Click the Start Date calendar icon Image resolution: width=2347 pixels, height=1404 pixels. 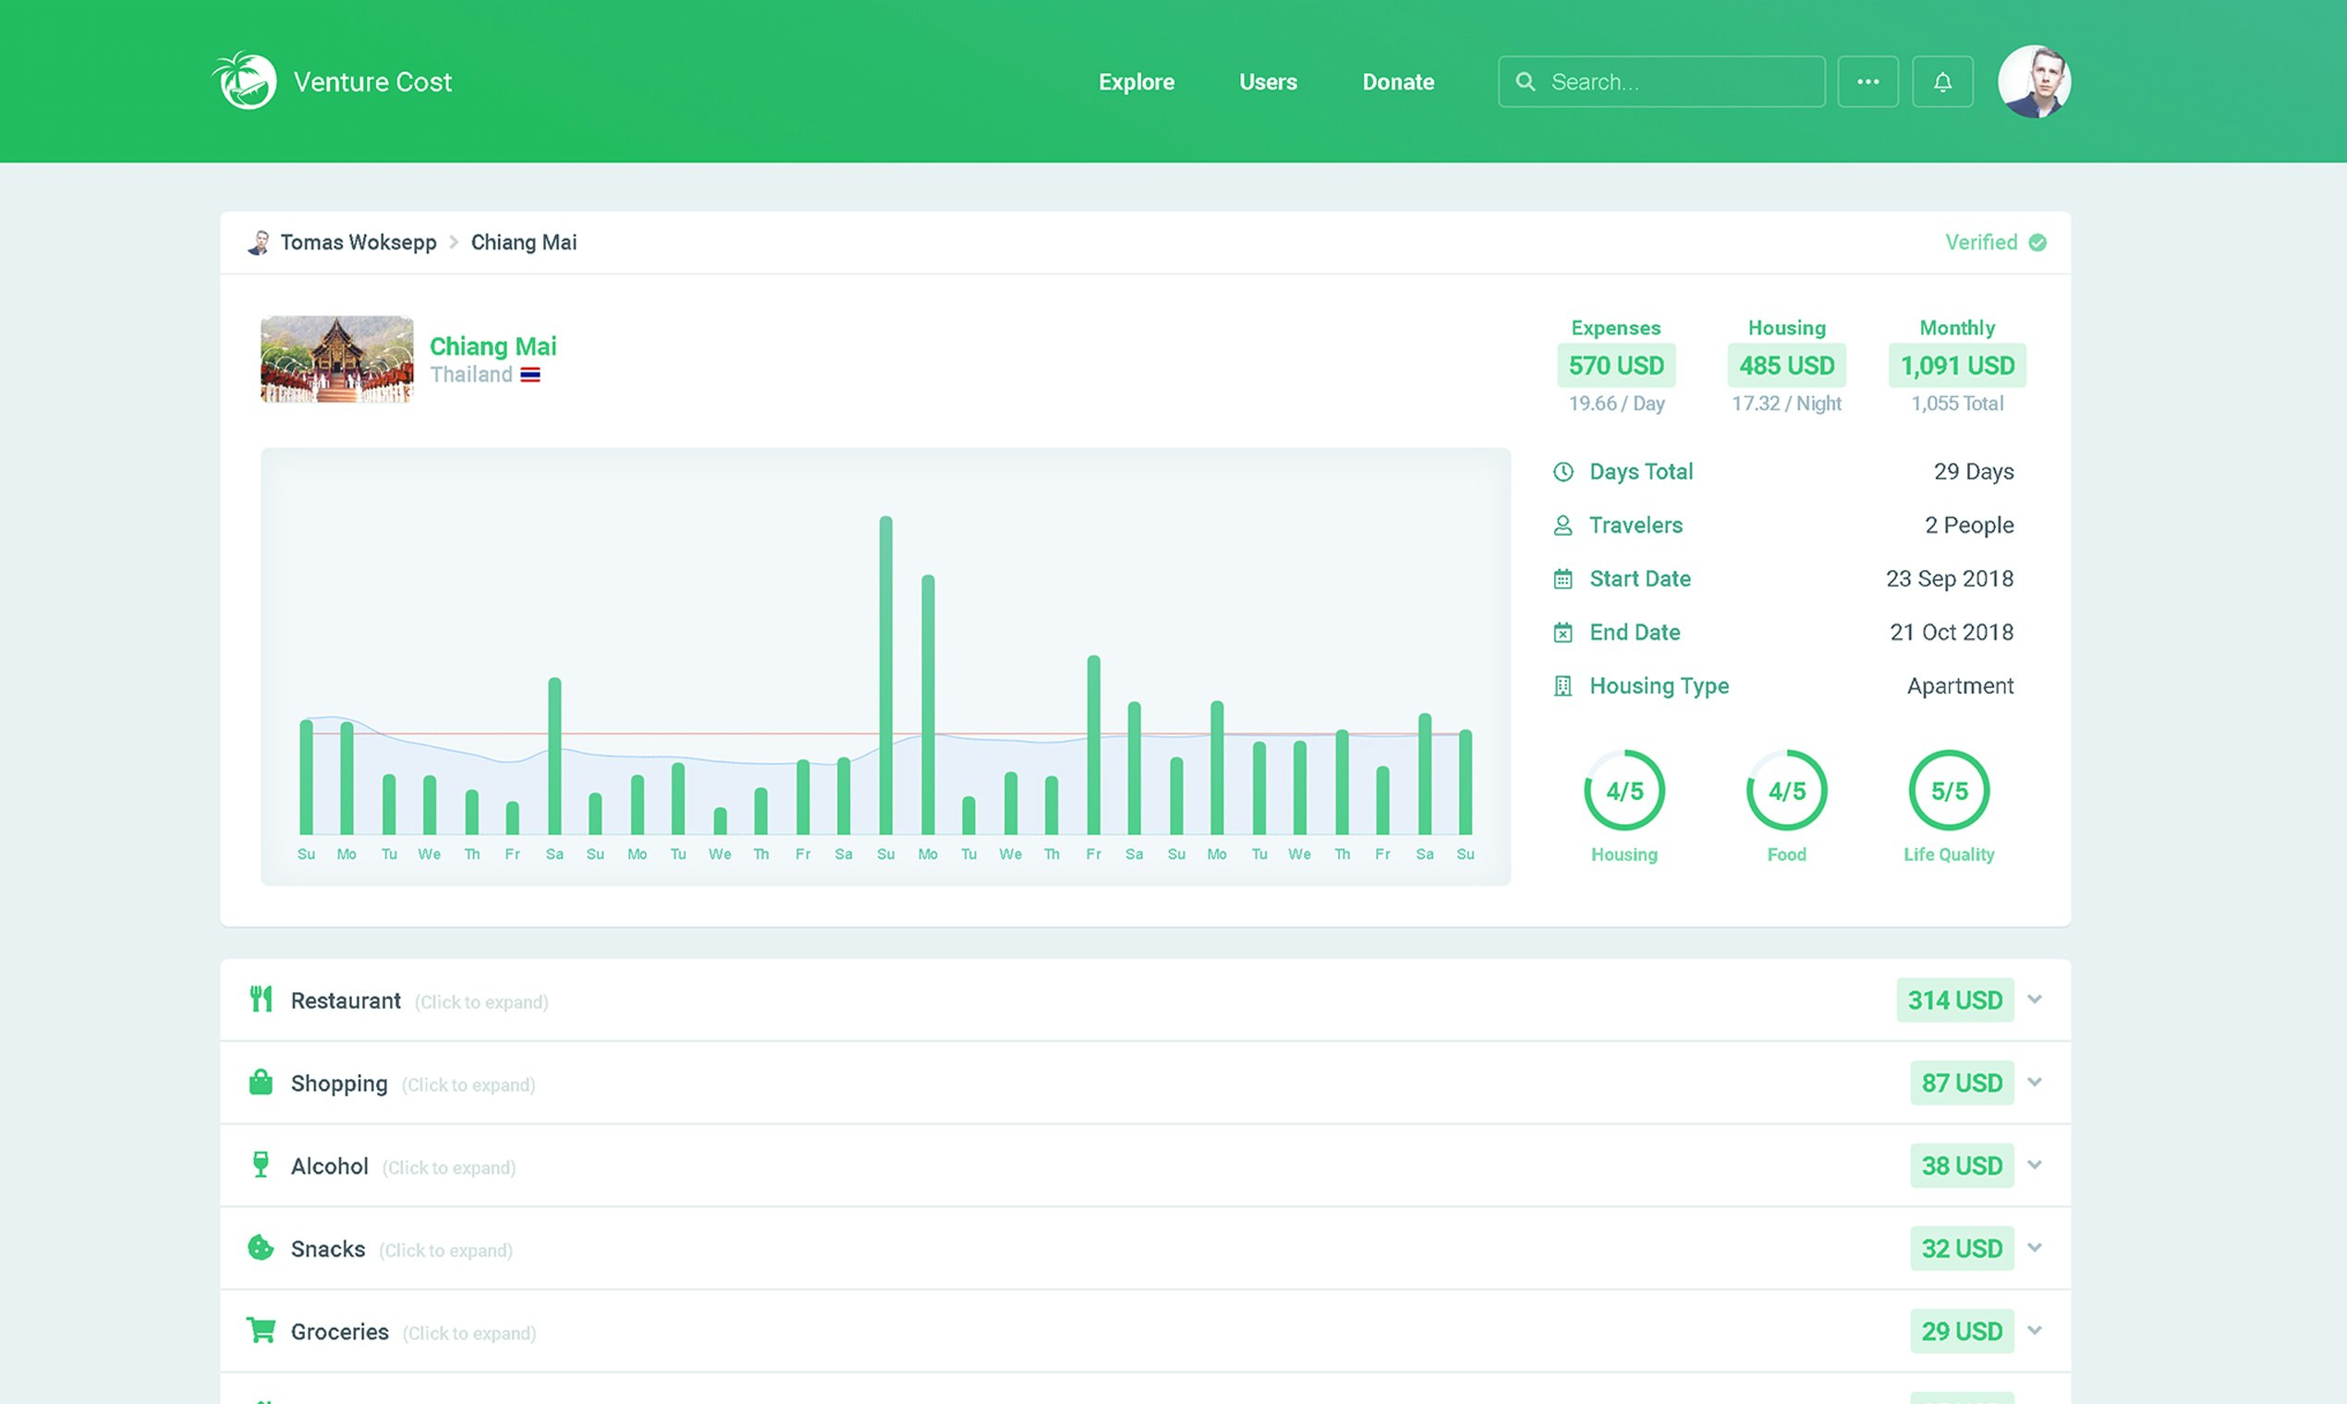click(x=1563, y=578)
